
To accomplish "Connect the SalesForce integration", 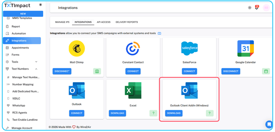I will click(189, 71).
